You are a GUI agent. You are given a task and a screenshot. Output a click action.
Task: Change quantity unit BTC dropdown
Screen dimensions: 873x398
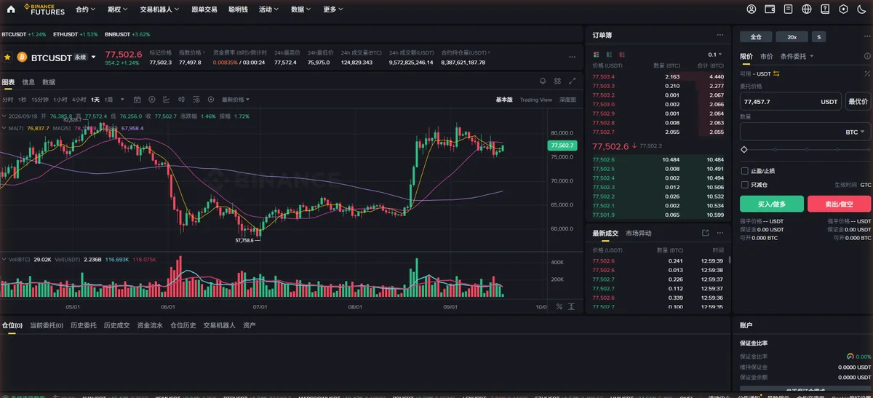tap(855, 132)
